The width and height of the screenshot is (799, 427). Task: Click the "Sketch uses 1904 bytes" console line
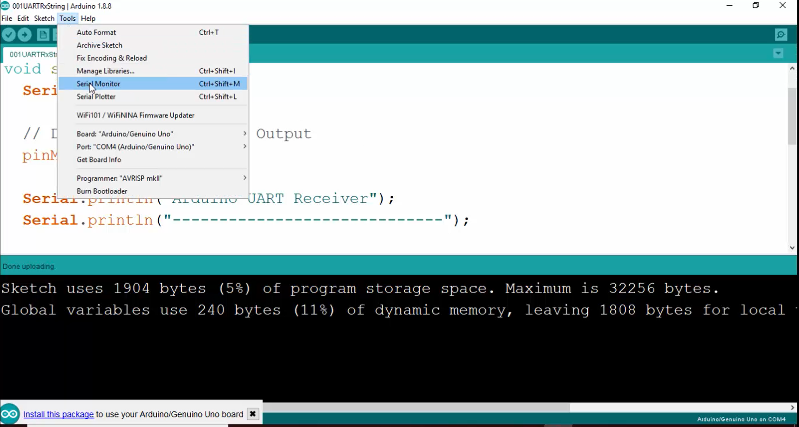tap(360, 289)
